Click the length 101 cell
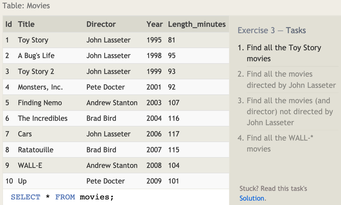This screenshot has height=205, width=341. (174, 181)
